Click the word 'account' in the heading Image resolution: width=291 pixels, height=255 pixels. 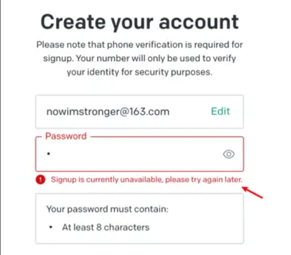[x=199, y=22]
